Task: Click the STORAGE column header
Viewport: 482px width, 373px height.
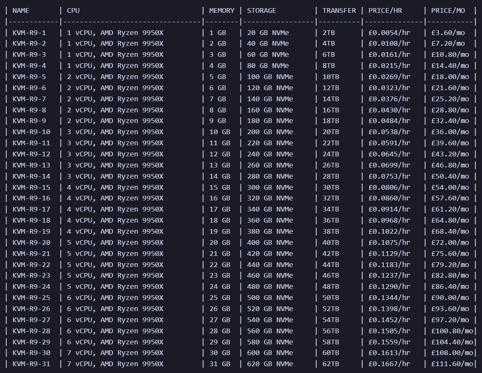Action: coord(261,10)
